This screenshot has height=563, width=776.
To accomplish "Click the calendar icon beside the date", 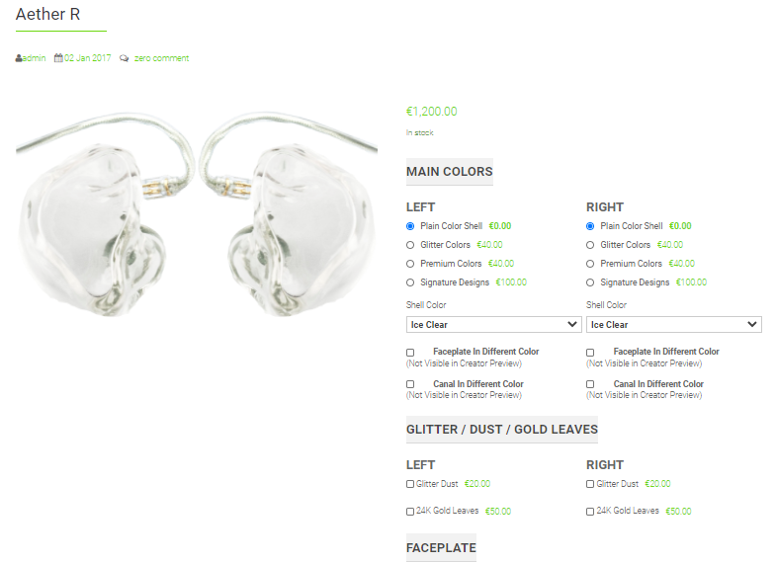I will (x=58, y=58).
